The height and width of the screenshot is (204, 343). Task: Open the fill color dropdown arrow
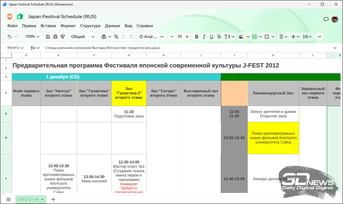click(248, 37)
